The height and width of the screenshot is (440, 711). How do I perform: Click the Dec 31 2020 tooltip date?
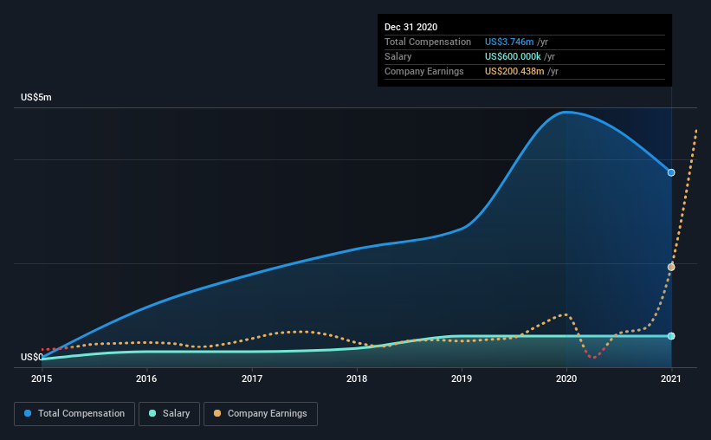(x=410, y=27)
